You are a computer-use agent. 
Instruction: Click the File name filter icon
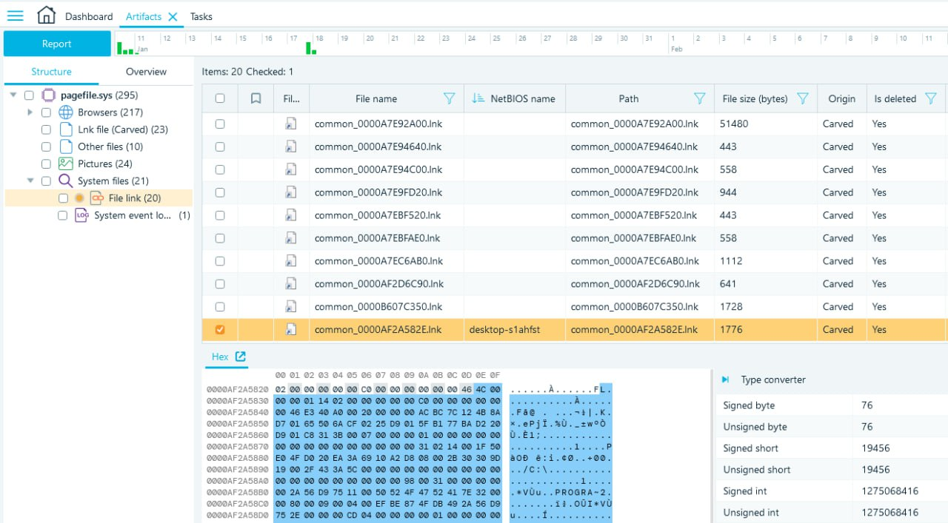(449, 98)
